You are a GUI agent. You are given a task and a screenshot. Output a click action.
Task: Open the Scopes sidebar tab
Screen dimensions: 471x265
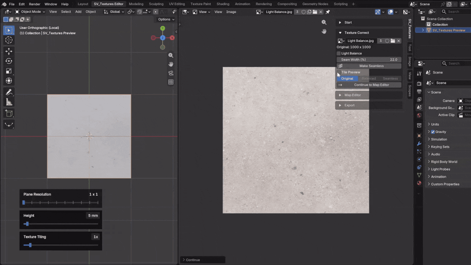(410, 91)
